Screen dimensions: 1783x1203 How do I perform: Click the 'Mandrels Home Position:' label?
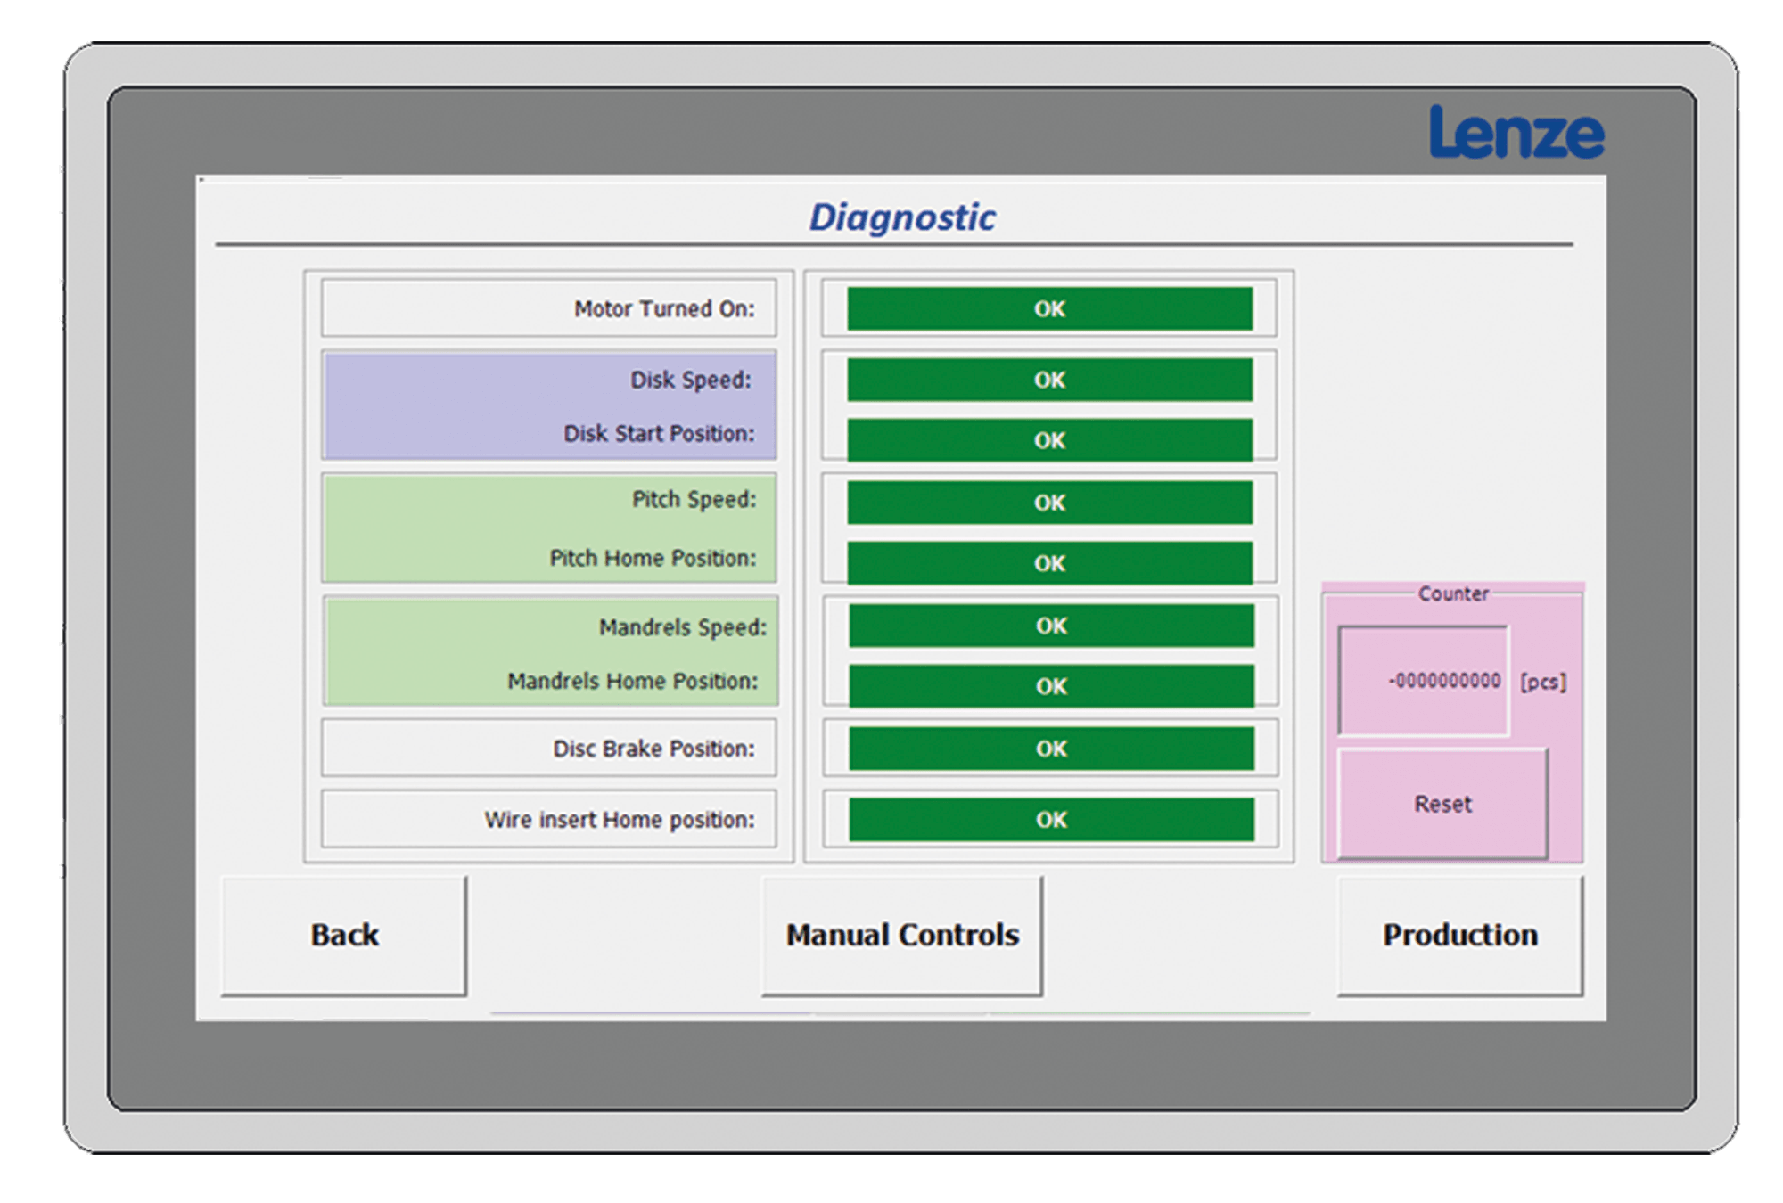632,681
